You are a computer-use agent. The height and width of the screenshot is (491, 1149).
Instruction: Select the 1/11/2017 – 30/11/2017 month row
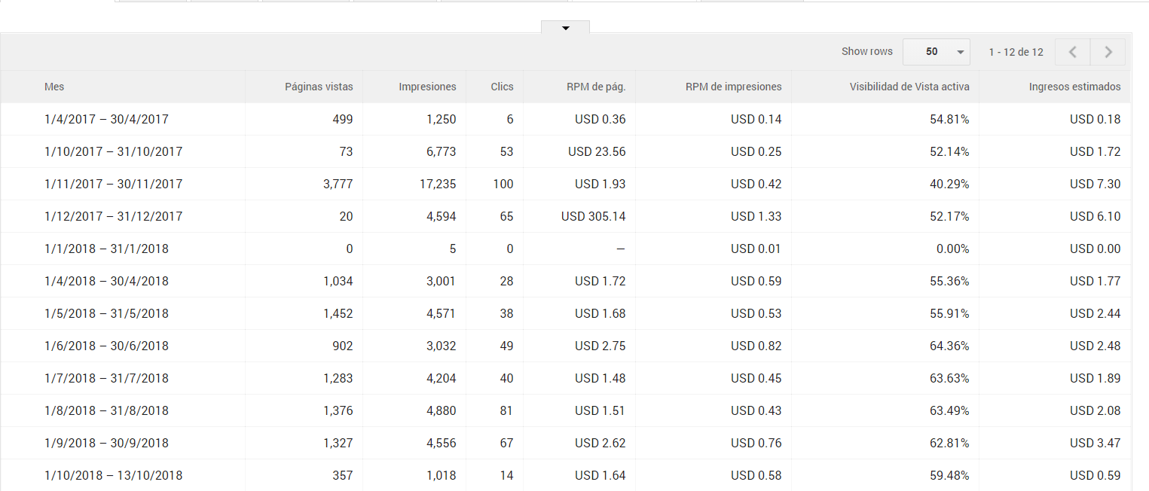tap(113, 184)
